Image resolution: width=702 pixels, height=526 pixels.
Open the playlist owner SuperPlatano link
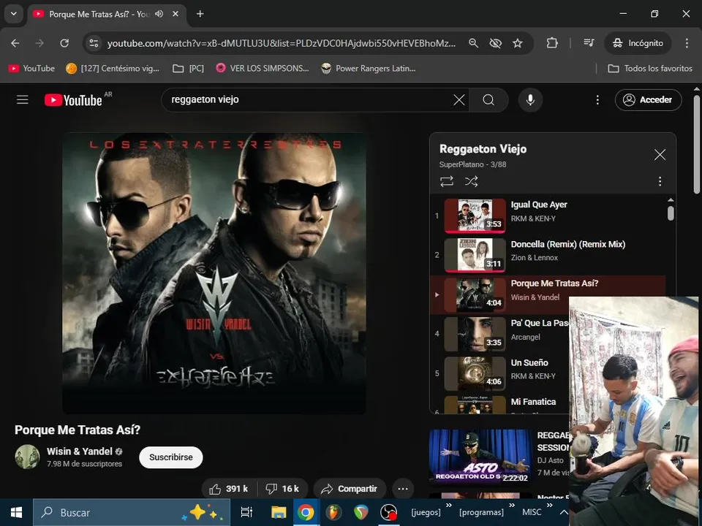(461, 164)
